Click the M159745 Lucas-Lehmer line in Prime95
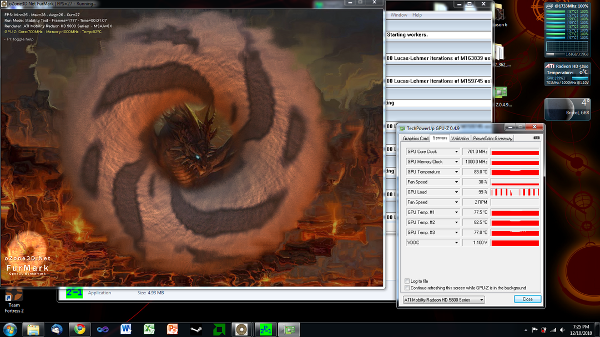Viewport: 600px width, 337px height. (438, 81)
